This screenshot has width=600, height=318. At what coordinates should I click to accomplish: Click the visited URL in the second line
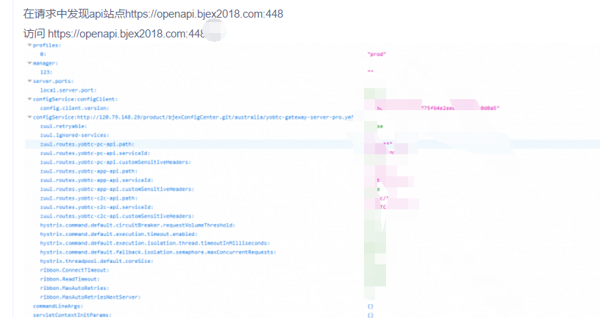[126, 34]
